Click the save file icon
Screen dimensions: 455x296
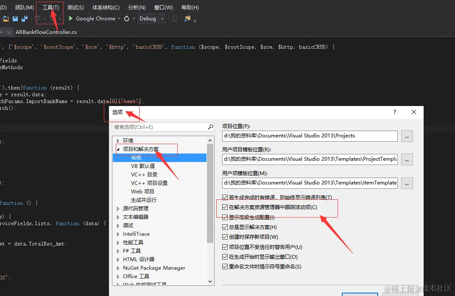[15, 19]
